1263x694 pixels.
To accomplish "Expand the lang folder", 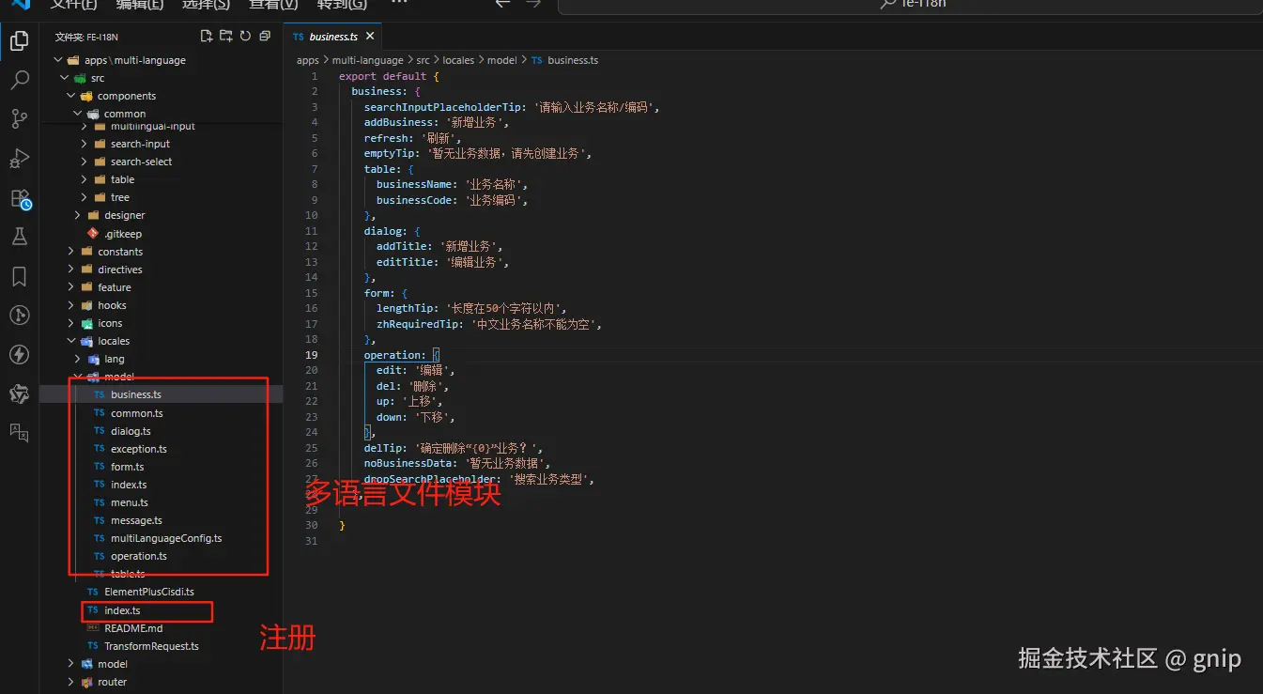I will click(77, 359).
